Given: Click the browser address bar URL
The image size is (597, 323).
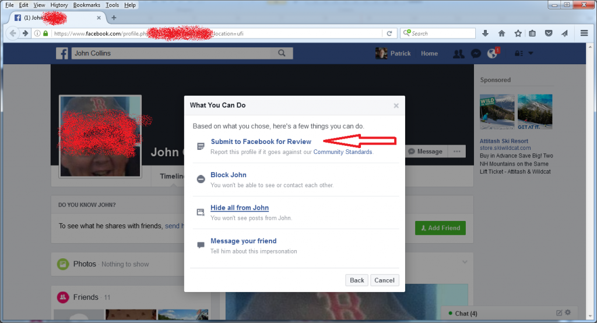Looking at the screenshot, I should tap(217, 33).
